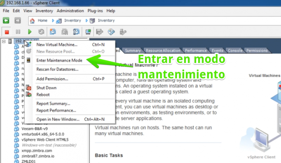Switch to the Resource Allocation tab

[x=163, y=50]
